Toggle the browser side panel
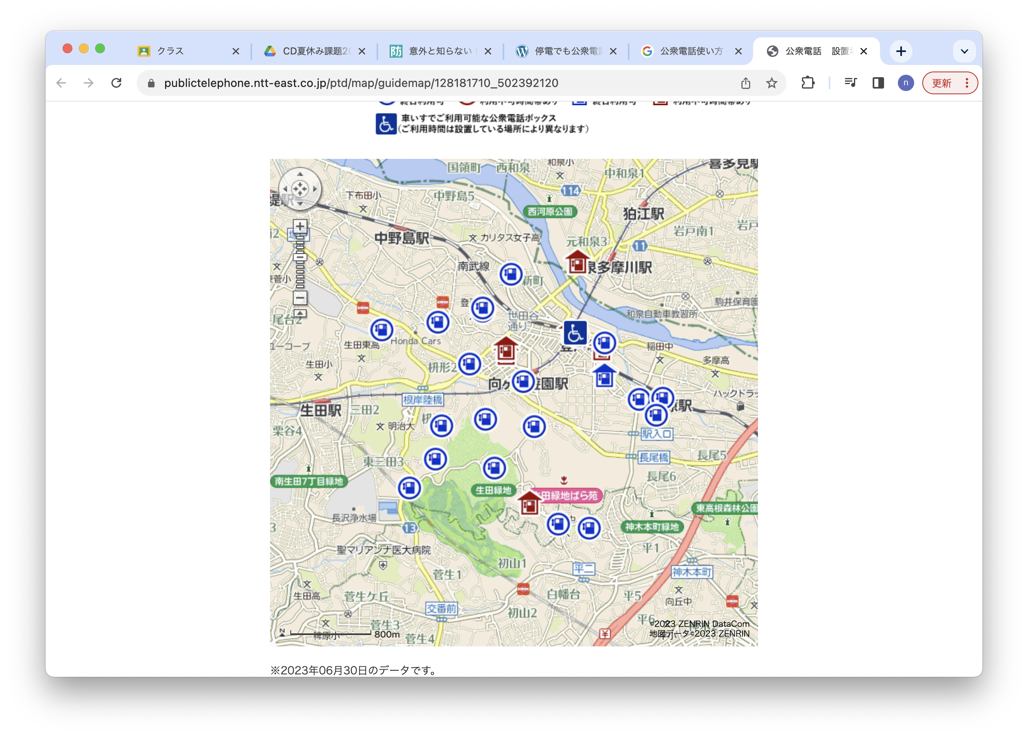The height and width of the screenshot is (737, 1028). tap(878, 83)
